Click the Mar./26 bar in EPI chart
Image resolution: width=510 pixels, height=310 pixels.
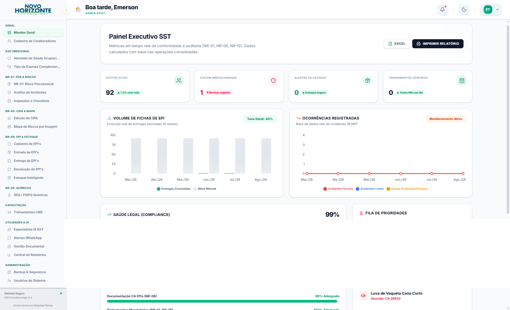click(136, 156)
